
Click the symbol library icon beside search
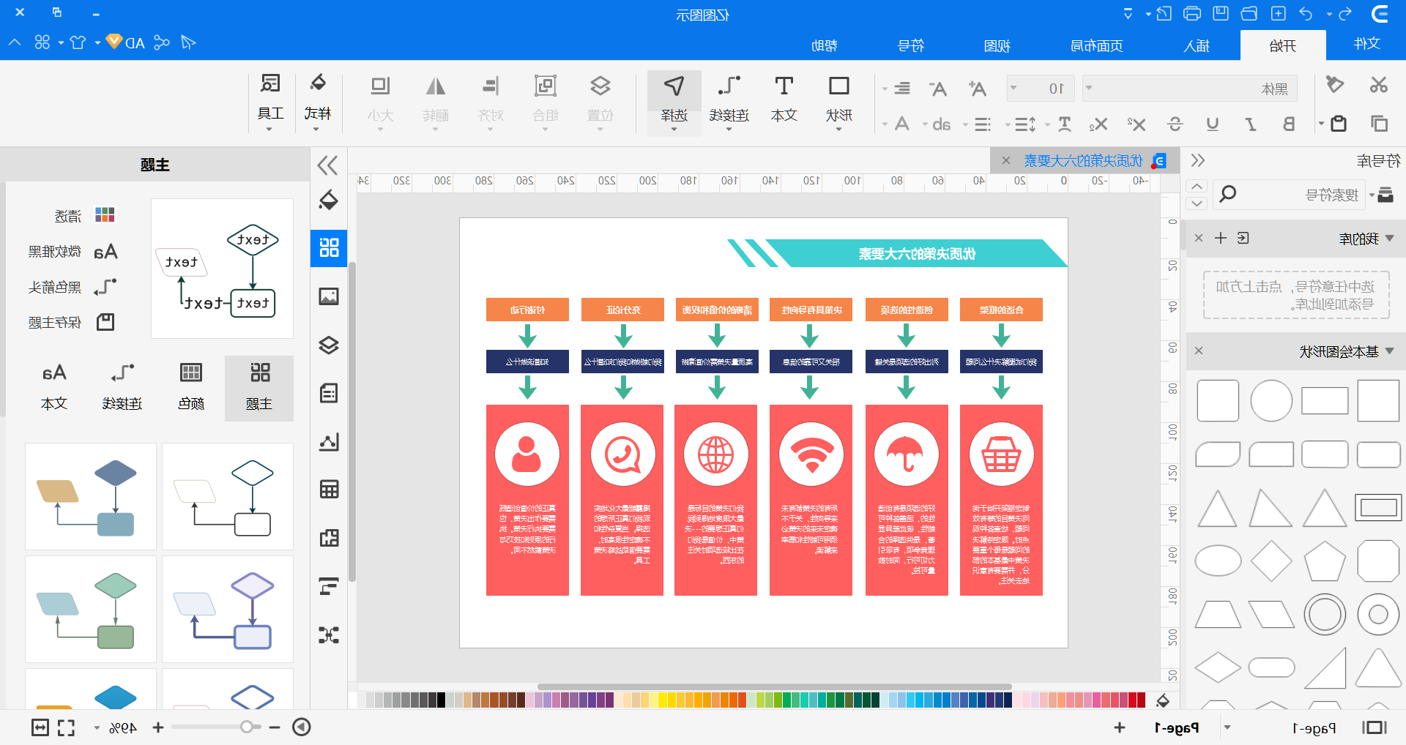coord(1385,195)
